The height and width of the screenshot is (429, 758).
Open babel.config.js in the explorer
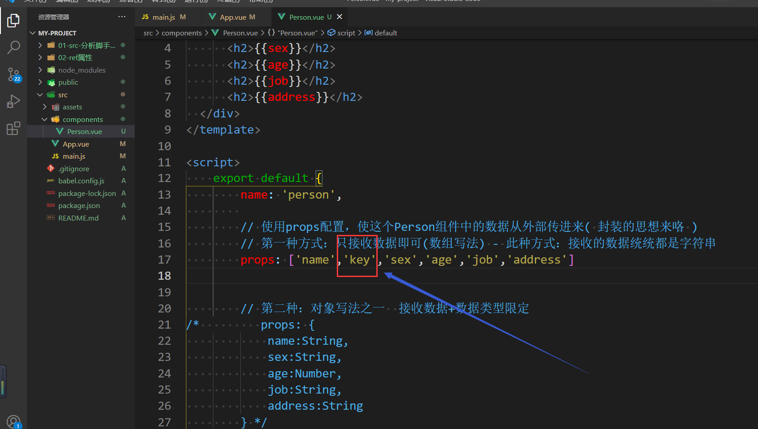81,181
